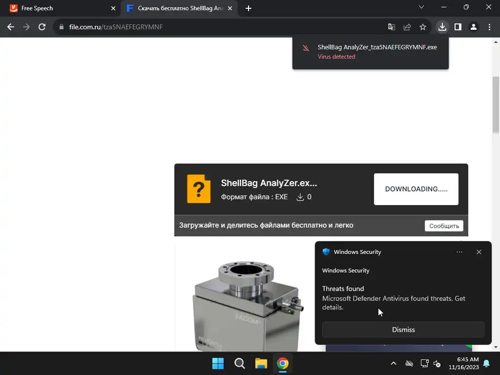The width and height of the screenshot is (500, 375).
Task: Click the download count icon next to 0
Action: [x=300, y=197]
